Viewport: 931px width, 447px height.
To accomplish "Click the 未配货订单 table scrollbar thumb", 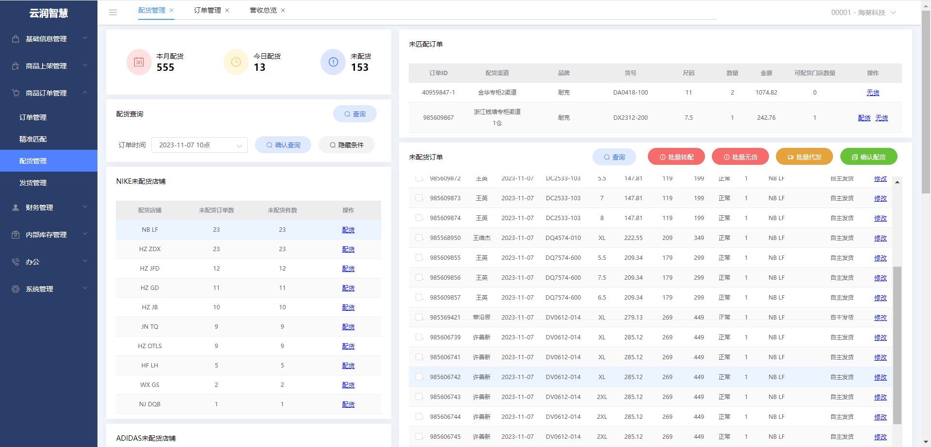I will [898, 345].
